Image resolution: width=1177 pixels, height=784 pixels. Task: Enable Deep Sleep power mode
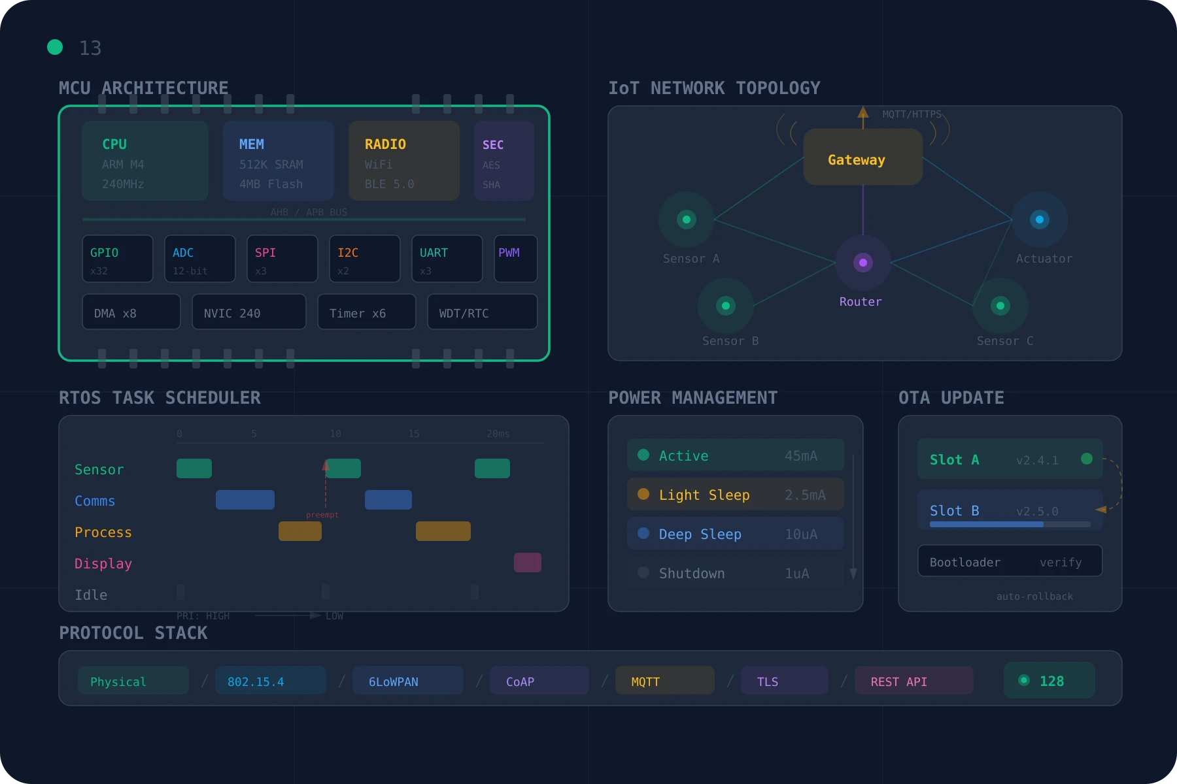coord(734,534)
